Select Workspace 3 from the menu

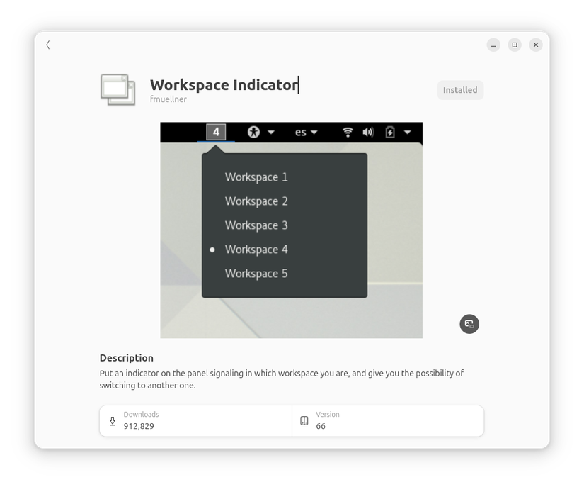pos(256,225)
